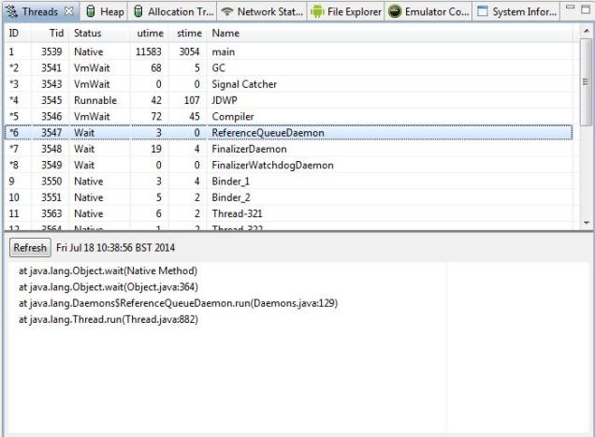The height and width of the screenshot is (437, 595).
Task: Minimize the view panel
Action: coord(571,7)
